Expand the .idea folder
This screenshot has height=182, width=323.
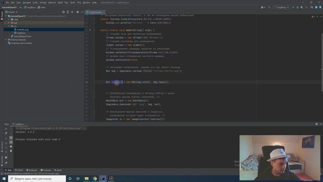(9, 19)
